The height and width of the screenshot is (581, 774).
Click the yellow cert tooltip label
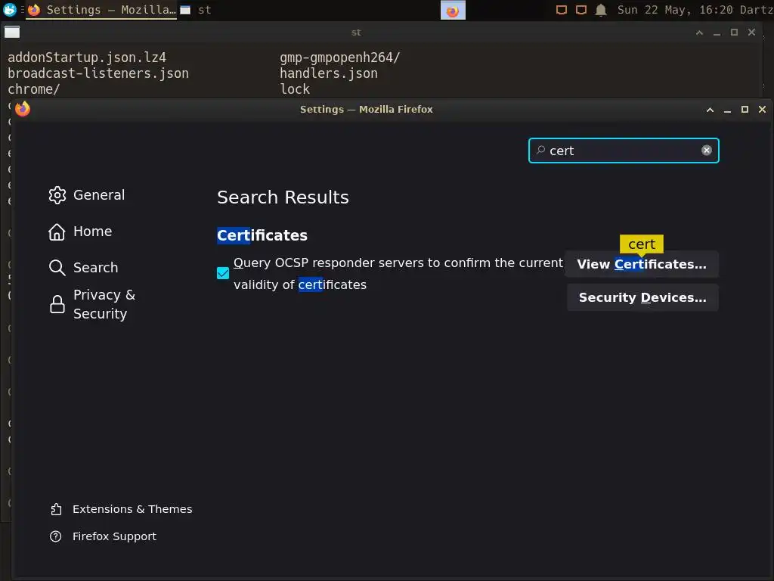642,244
